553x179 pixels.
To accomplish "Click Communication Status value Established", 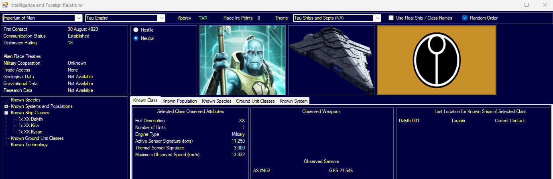I will pyautogui.click(x=79, y=36).
